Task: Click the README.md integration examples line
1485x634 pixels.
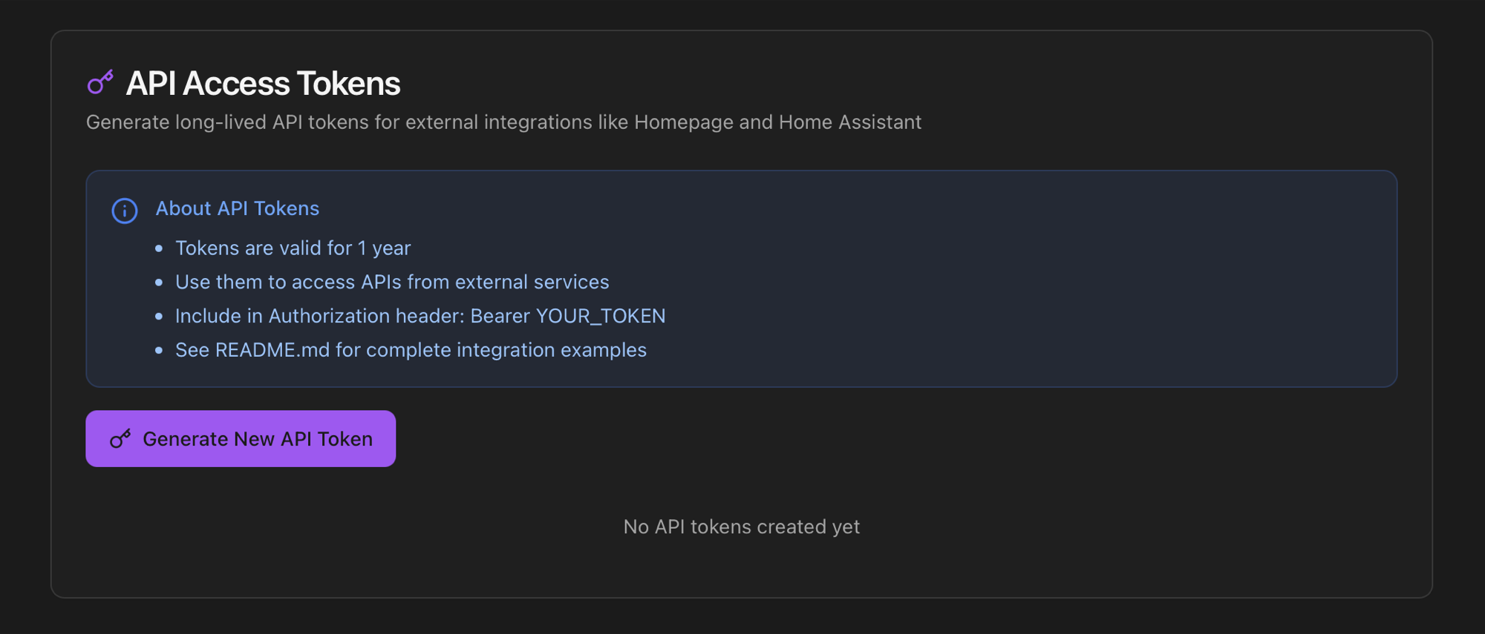Action: (x=411, y=350)
